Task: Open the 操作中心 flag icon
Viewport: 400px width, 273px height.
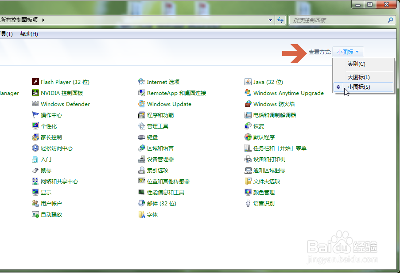Action: pyautogui.click(x=35, y=115)
